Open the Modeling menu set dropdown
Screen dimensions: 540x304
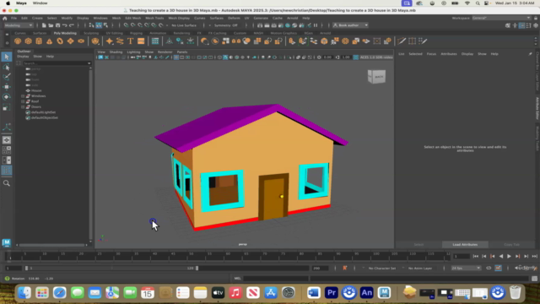coord(19,25)
